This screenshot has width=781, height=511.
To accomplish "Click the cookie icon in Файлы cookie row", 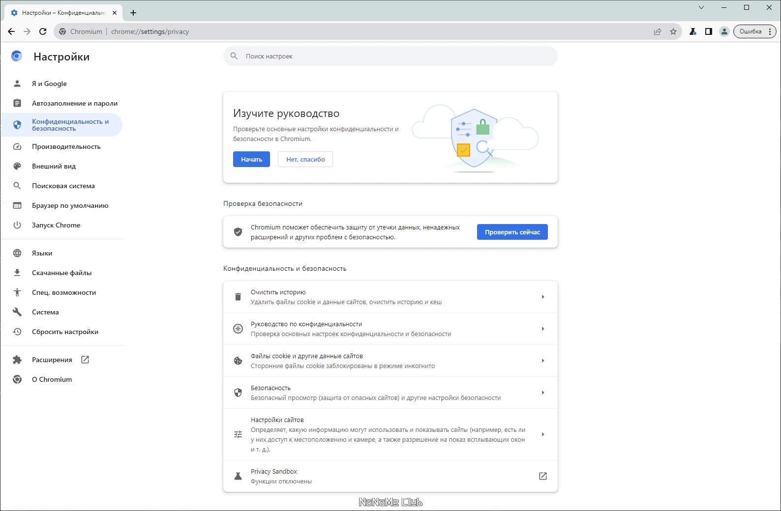I will pos(238,361).
